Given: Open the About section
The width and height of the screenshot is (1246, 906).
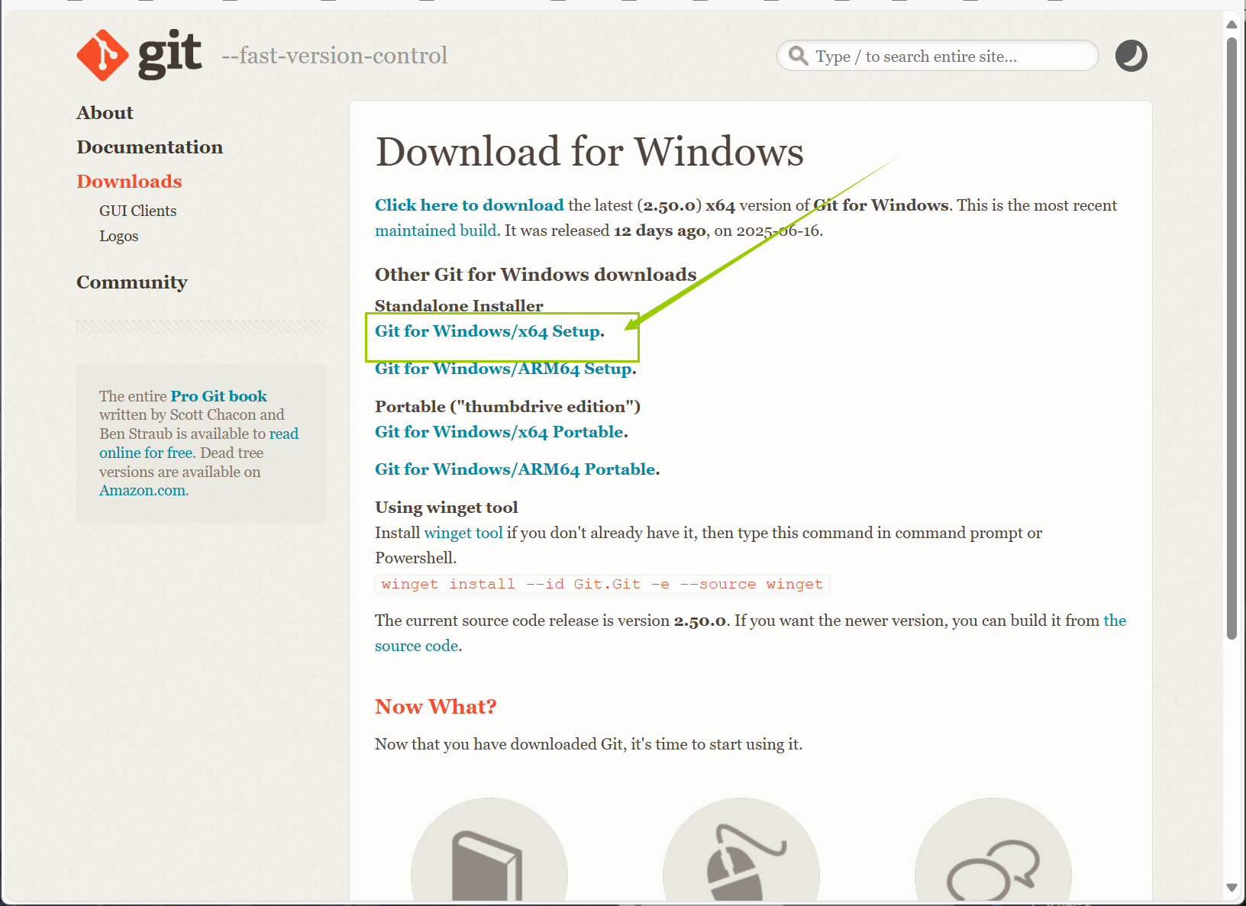Looking at the screenshot, I should (x=105, y=113).
